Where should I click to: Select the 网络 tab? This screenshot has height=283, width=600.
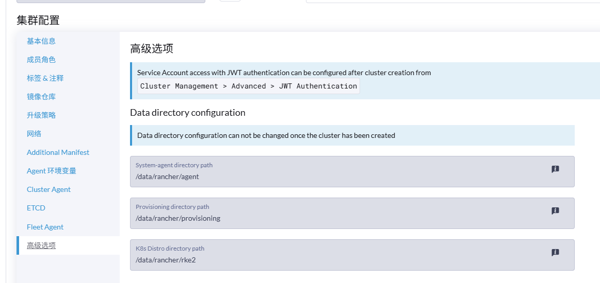[34, 133]
